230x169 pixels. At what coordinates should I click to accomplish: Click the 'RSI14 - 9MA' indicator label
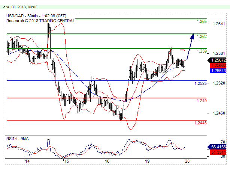point(18,139)
